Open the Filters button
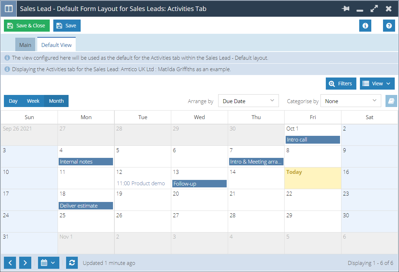The width and height of the screenshot is (399, 272). tap(341, 84)
